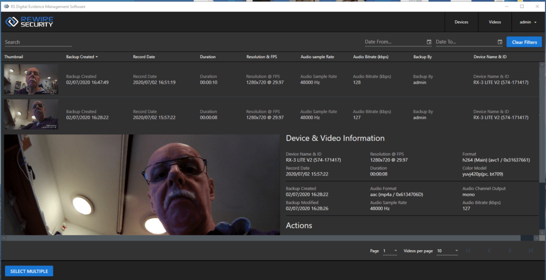This screenshot has height=280, width=546.
Task: Select the 16:47:49 backup video thumbnail
Action: (31, 79)
